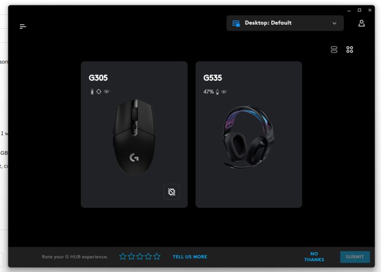Click the G305 onboard memory chip icon
381x272 pixels.
[x=172, y=192]
